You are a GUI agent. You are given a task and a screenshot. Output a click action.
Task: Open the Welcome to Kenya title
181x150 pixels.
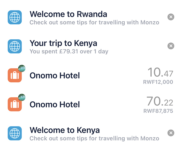(65, 130)
